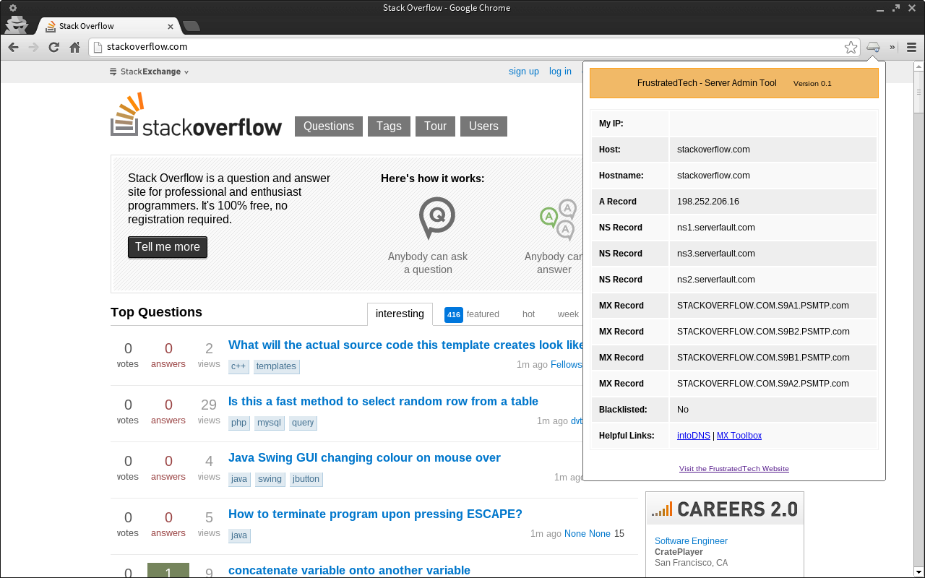Click the templates tag

276,366
